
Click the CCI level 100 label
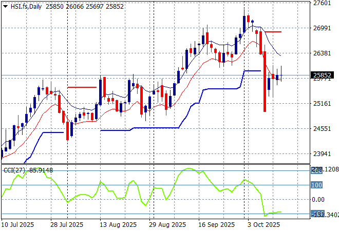click(x=317, y=185)
